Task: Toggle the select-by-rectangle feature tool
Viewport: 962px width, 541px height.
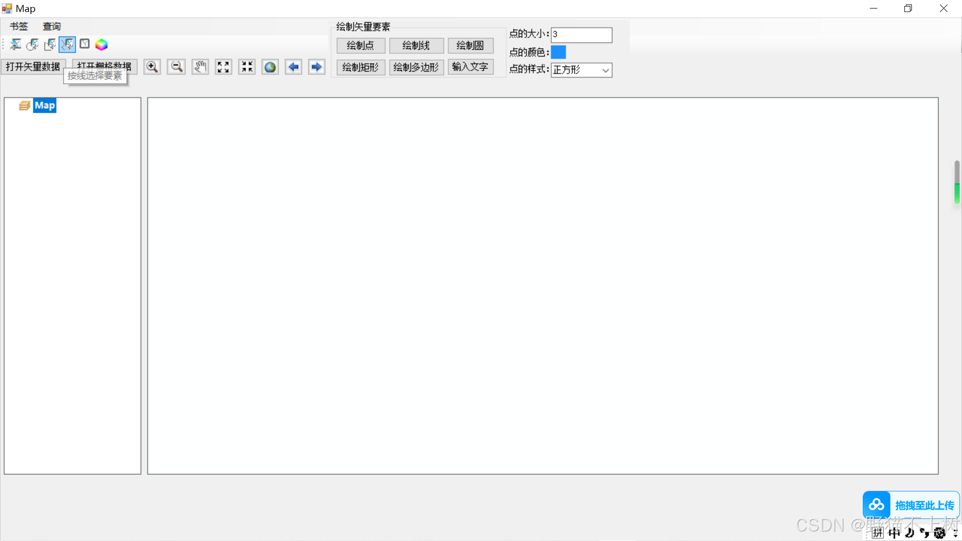Action: pyautogui.click(x=50, y=45)
